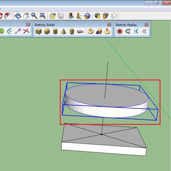The width and height of the screenshot is (171, 171).
Task: Select the Zoom magnifier tool
Action: click(x=34, y=16)
